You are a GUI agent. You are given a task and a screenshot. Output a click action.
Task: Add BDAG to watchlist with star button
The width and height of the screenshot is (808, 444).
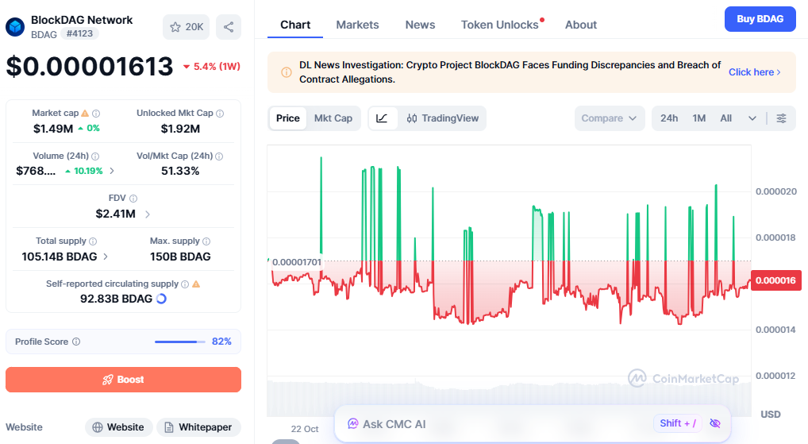186,27
